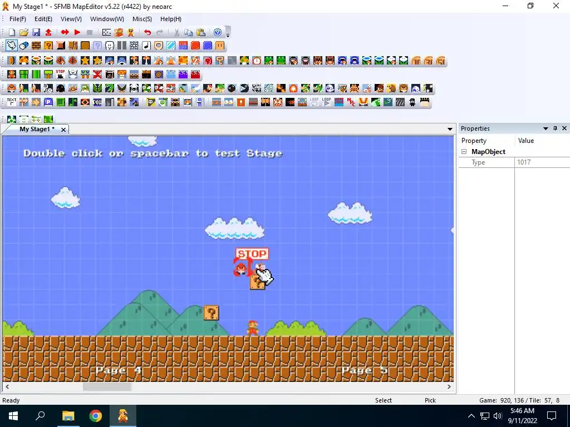The height and width of the screenshot is (427, 570).
Task: Start test play with the red triangle
Action: (77, 32)
